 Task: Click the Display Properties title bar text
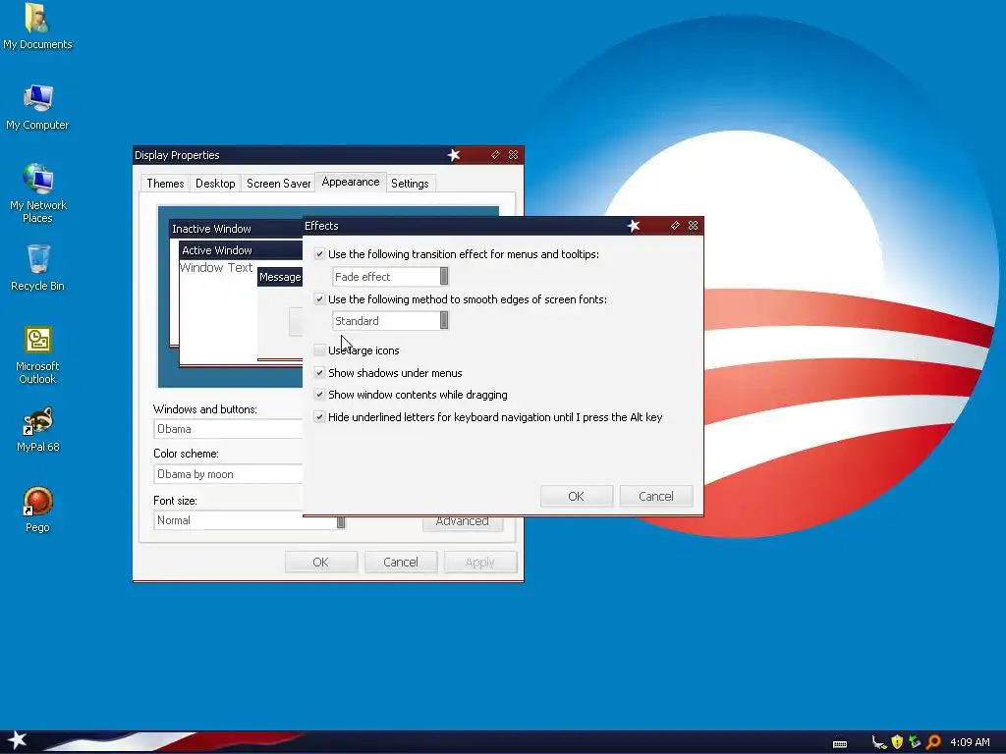[x=177, y=155]
